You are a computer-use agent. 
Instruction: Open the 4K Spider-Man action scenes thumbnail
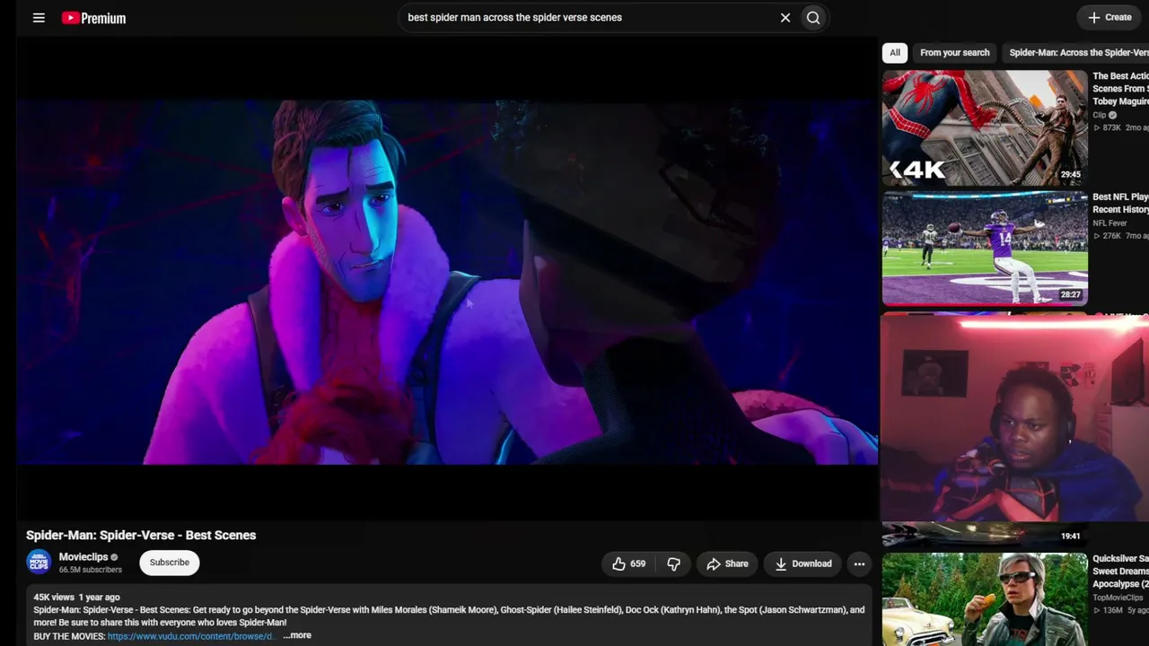click(x=985, y=127)
